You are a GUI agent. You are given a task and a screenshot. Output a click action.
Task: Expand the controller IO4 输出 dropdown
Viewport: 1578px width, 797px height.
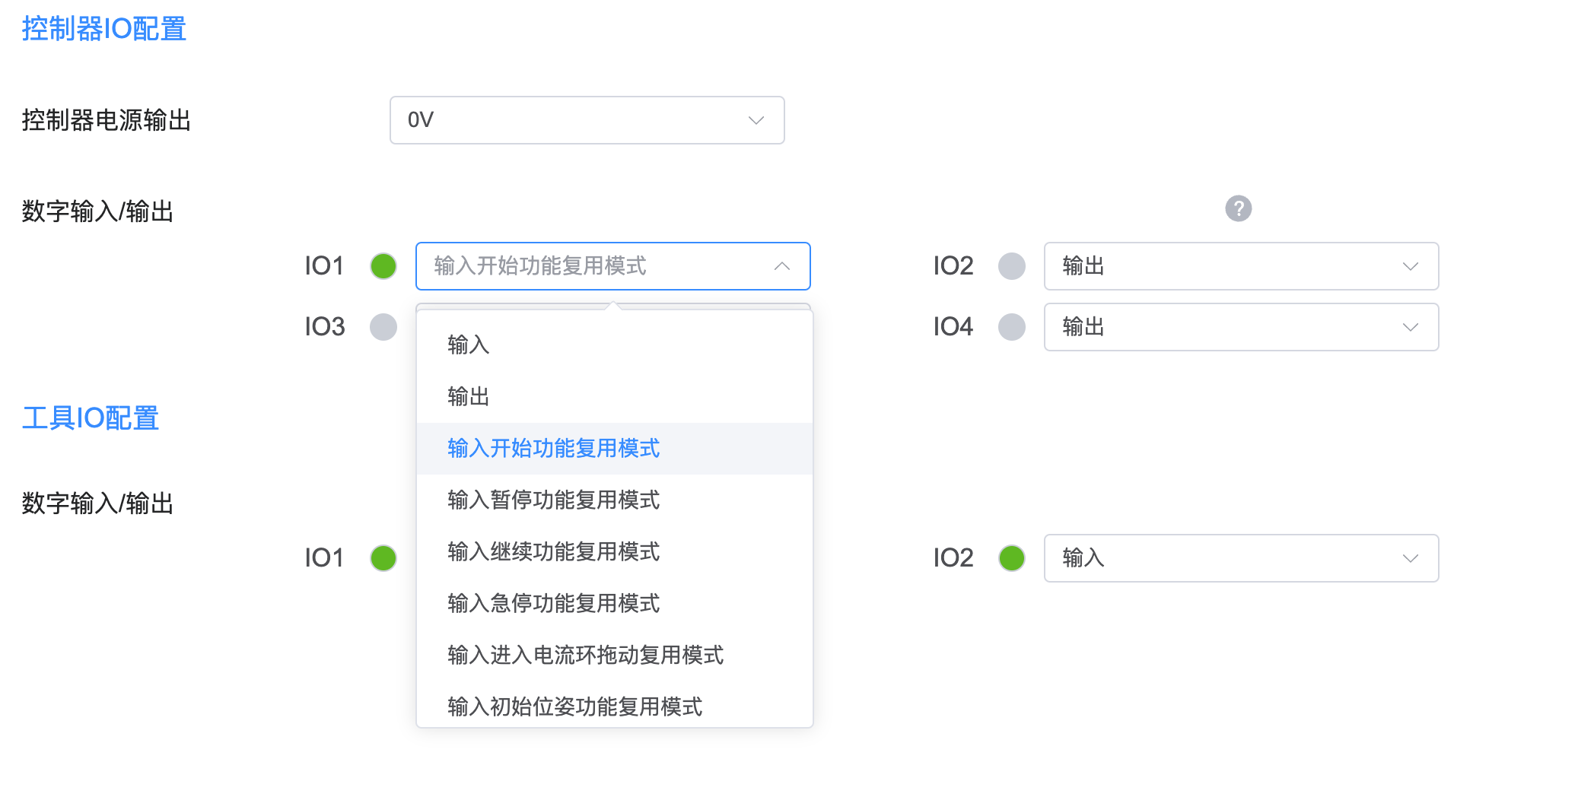(x=1241, y=327)
